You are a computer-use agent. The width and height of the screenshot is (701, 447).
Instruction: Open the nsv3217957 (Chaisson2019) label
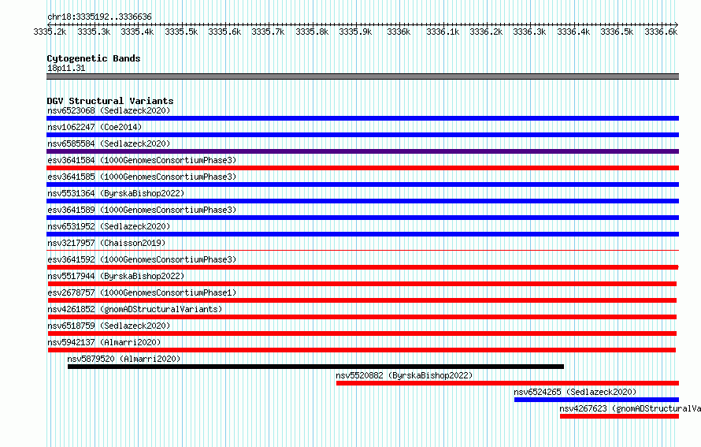coord(106,243)
